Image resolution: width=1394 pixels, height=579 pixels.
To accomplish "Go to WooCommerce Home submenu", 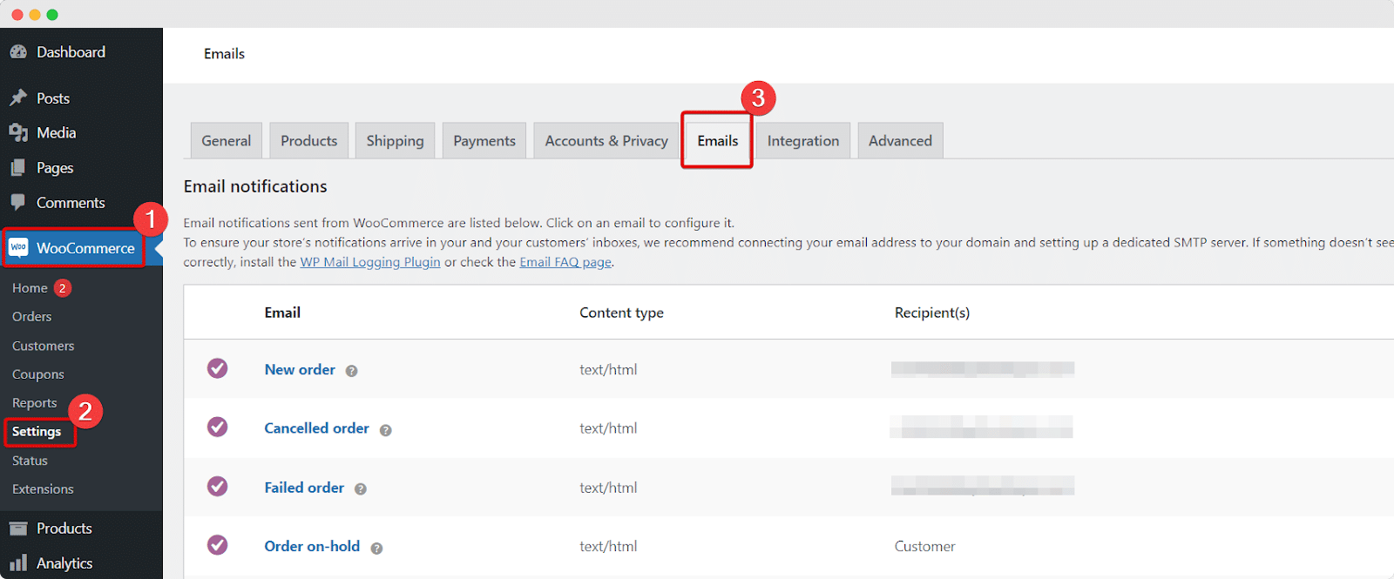I will coord(30,288).
